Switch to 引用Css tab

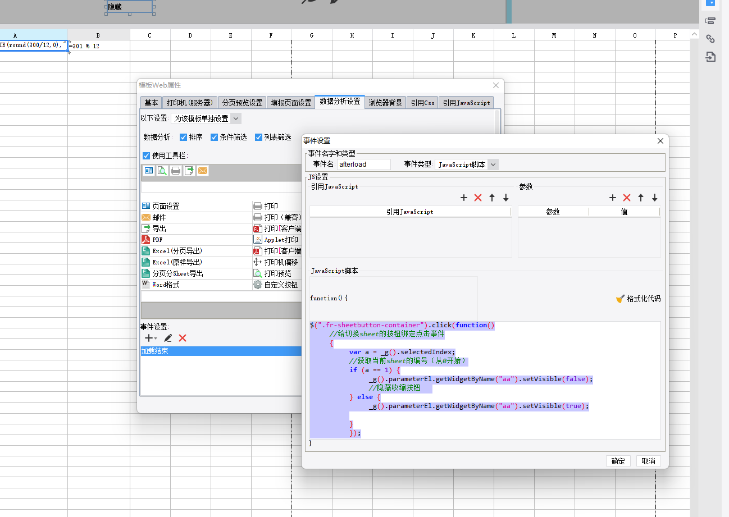422,103
